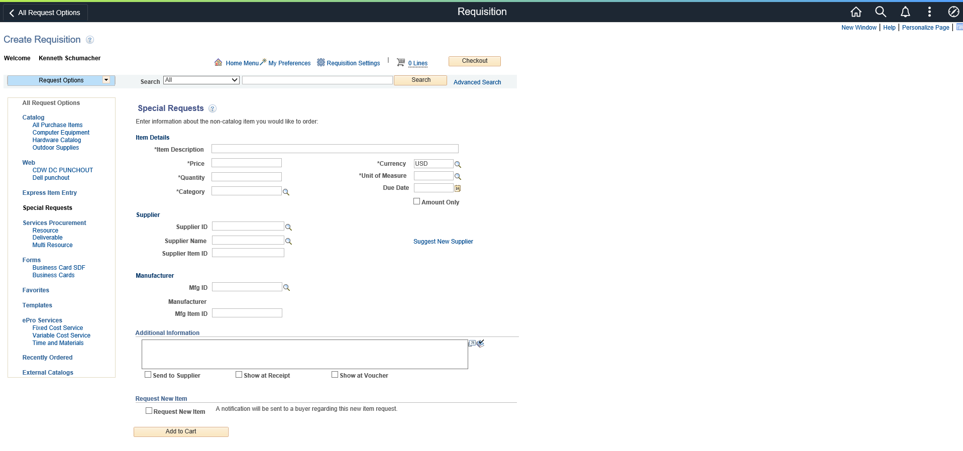Click the page icon beside Personalize Page

[959, 27]
